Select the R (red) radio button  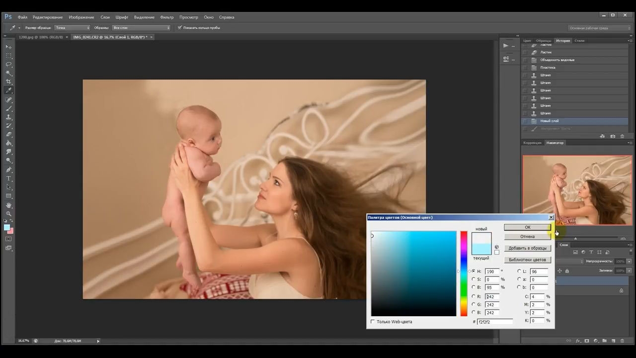pos(474,297)
